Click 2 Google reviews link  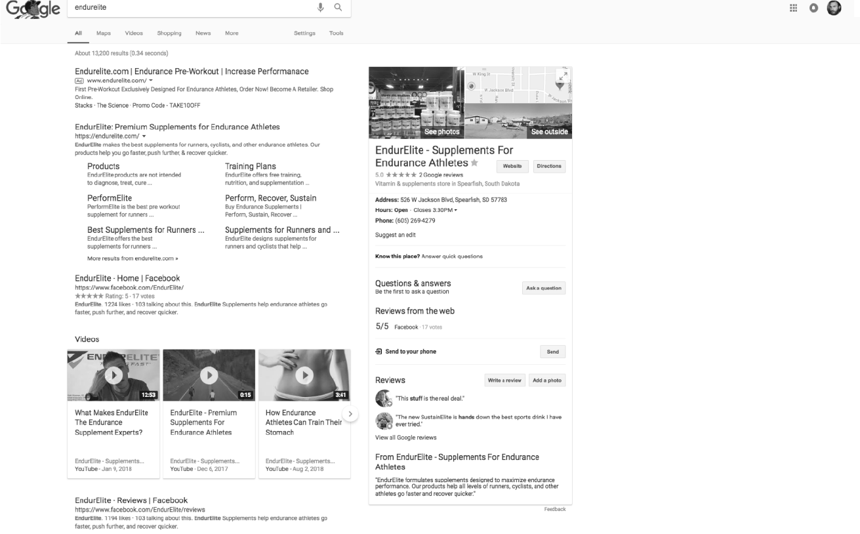pyautogui.click(x=441, y=175)
